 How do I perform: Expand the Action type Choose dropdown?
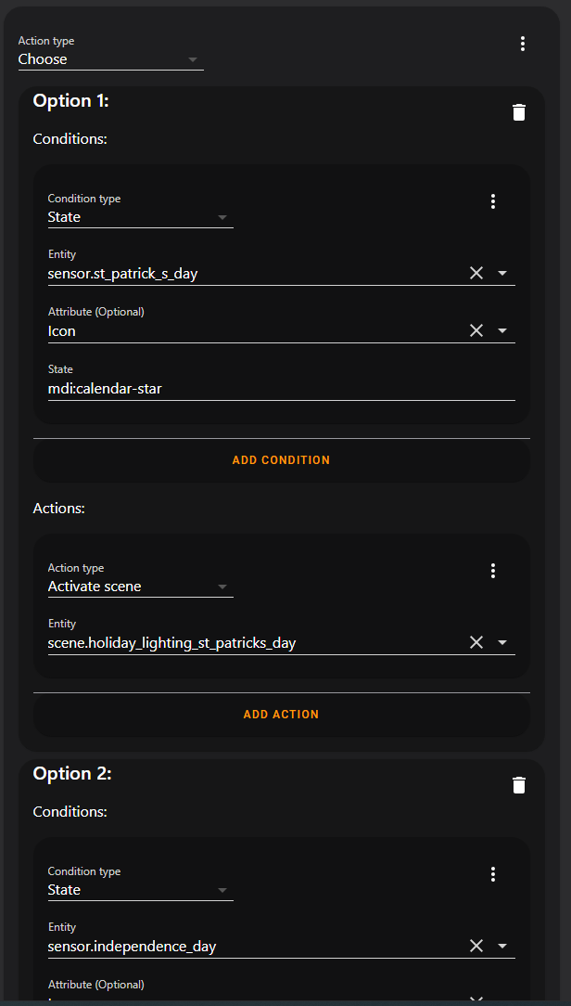pos(111,59)
